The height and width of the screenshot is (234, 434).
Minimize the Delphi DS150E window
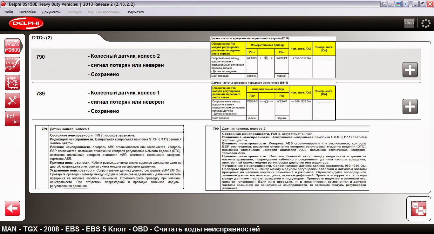pos(415,4)
